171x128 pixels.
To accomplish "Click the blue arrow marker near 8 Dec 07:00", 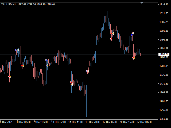I will tap(15, 50).
